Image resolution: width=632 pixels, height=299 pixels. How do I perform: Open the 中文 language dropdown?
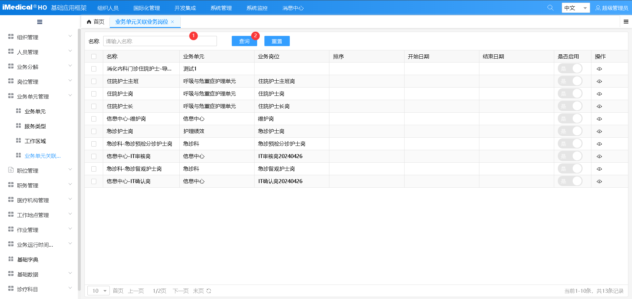coord(575,7)
